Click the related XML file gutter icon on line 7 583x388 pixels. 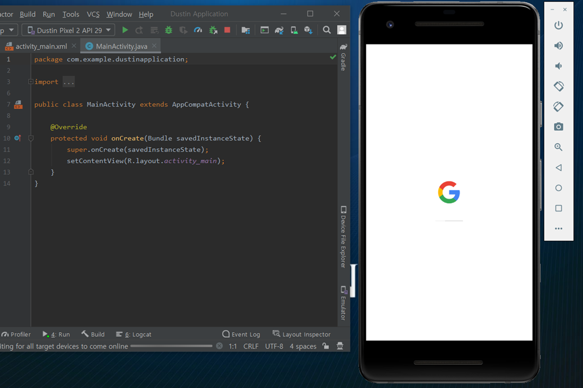(x=18, y=104)
